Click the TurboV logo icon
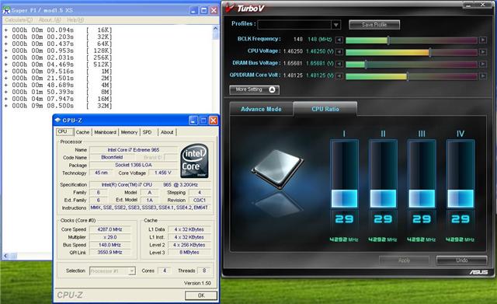497x304 pixels. (x=230, y=8)
